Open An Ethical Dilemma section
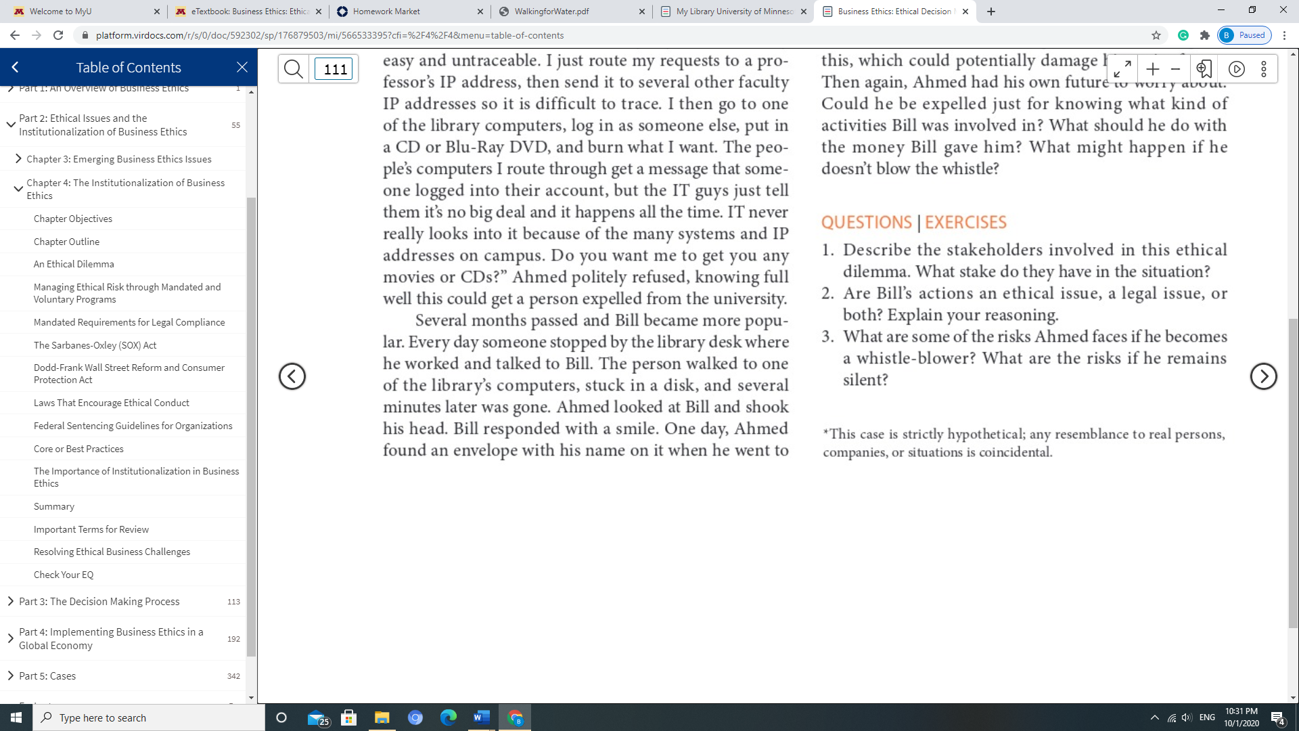This screenshot has width=1299, height=731. 74,264
